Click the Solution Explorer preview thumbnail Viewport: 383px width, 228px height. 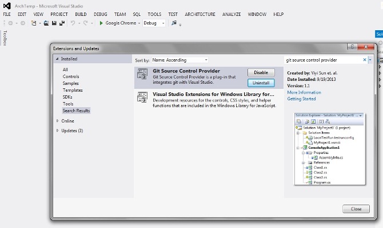(330, 149)
